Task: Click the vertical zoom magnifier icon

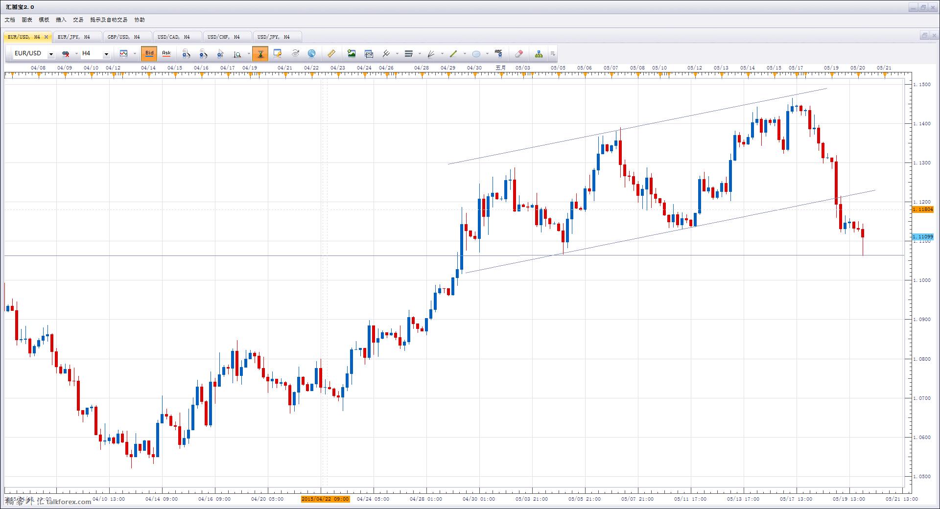Action: [x=237, y=54]
